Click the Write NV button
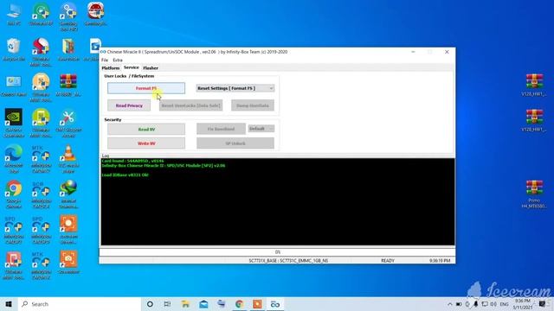554x311 pixels. point(146,143)
